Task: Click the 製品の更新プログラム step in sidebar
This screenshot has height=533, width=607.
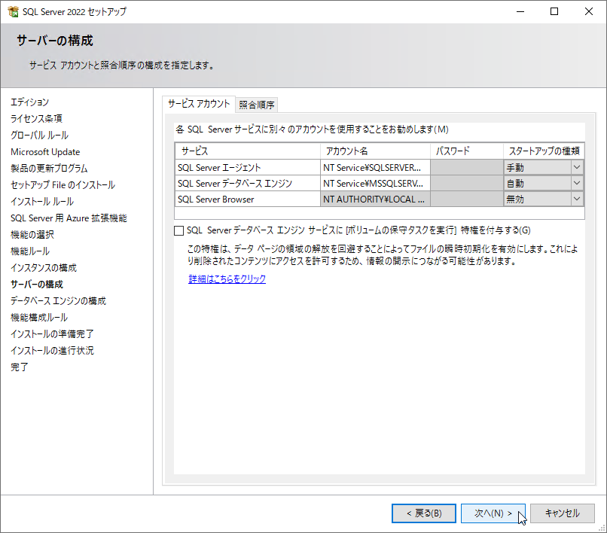Action: [49, 169]
